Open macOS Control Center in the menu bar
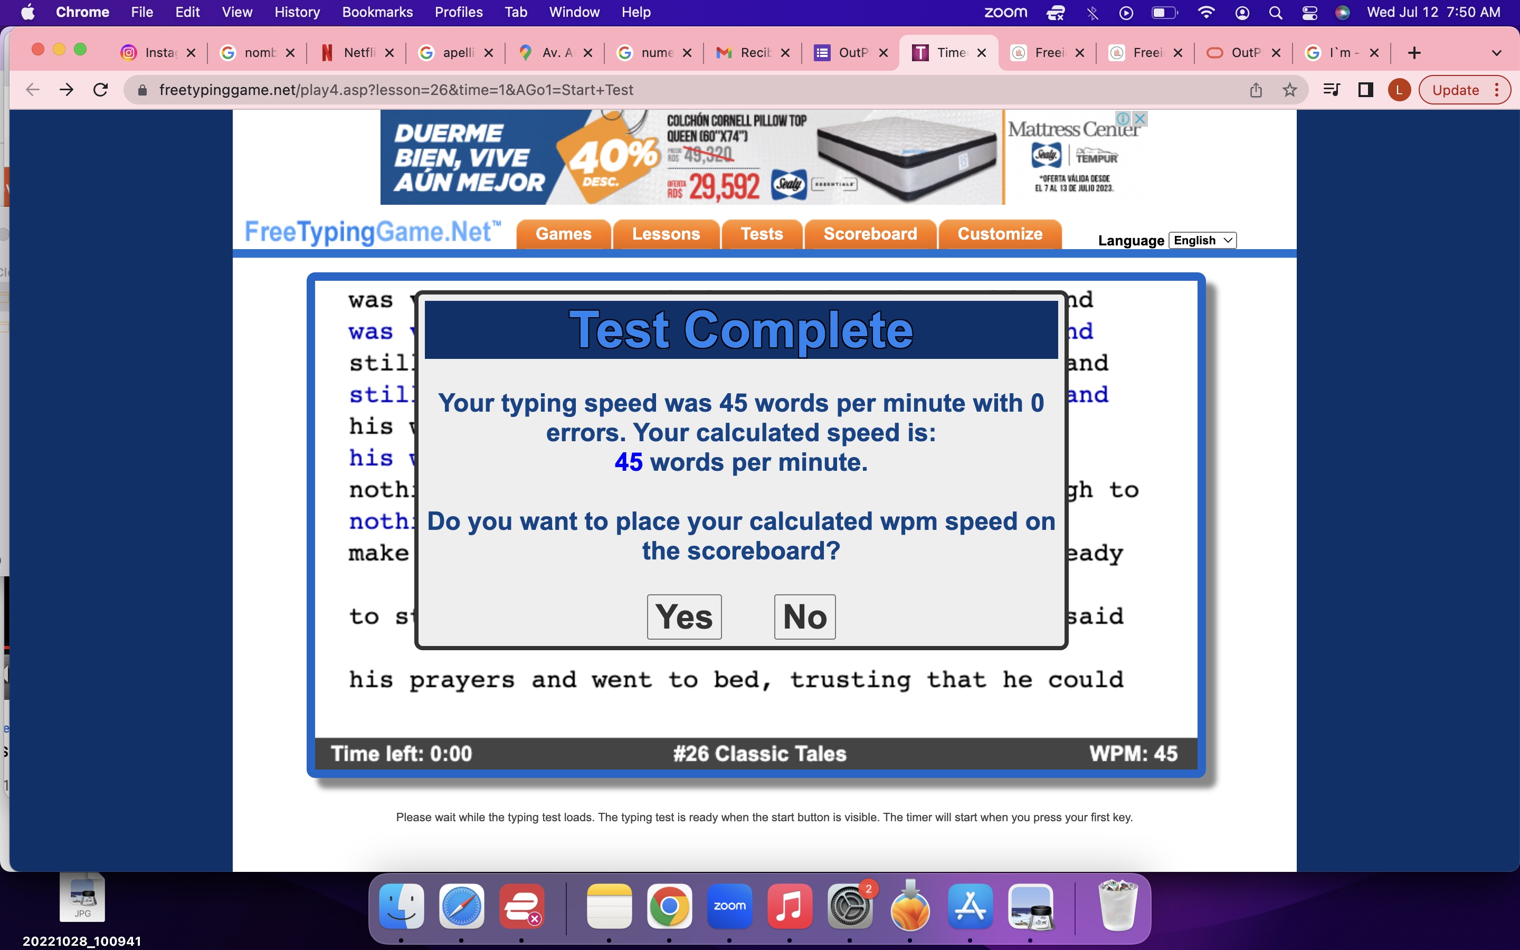This screenshot has width=1520, height=950. pyautogui.click(x=1309, y=12)
